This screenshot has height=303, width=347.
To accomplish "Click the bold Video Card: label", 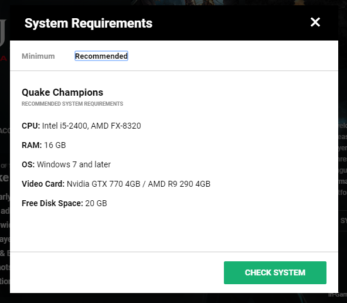I will [43, 184].
